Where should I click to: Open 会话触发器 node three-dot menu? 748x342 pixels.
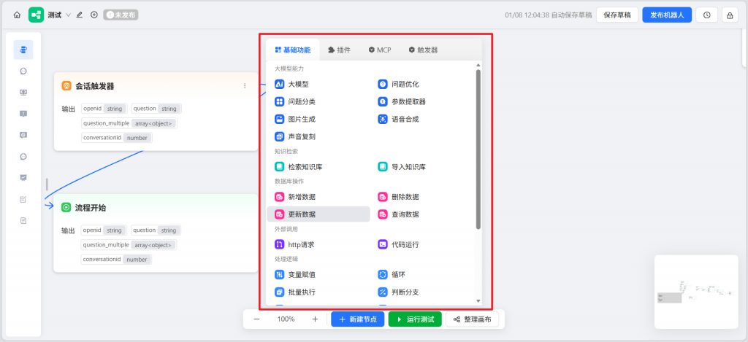pyautogui.click(x=245, y=86)
